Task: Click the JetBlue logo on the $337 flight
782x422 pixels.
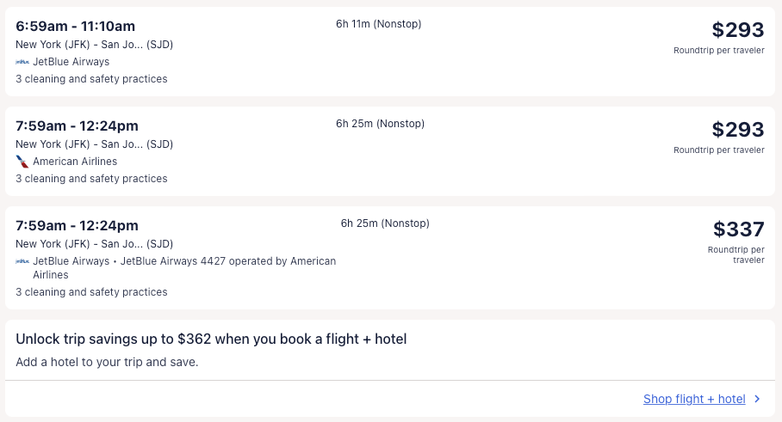Action: (22, 261)
